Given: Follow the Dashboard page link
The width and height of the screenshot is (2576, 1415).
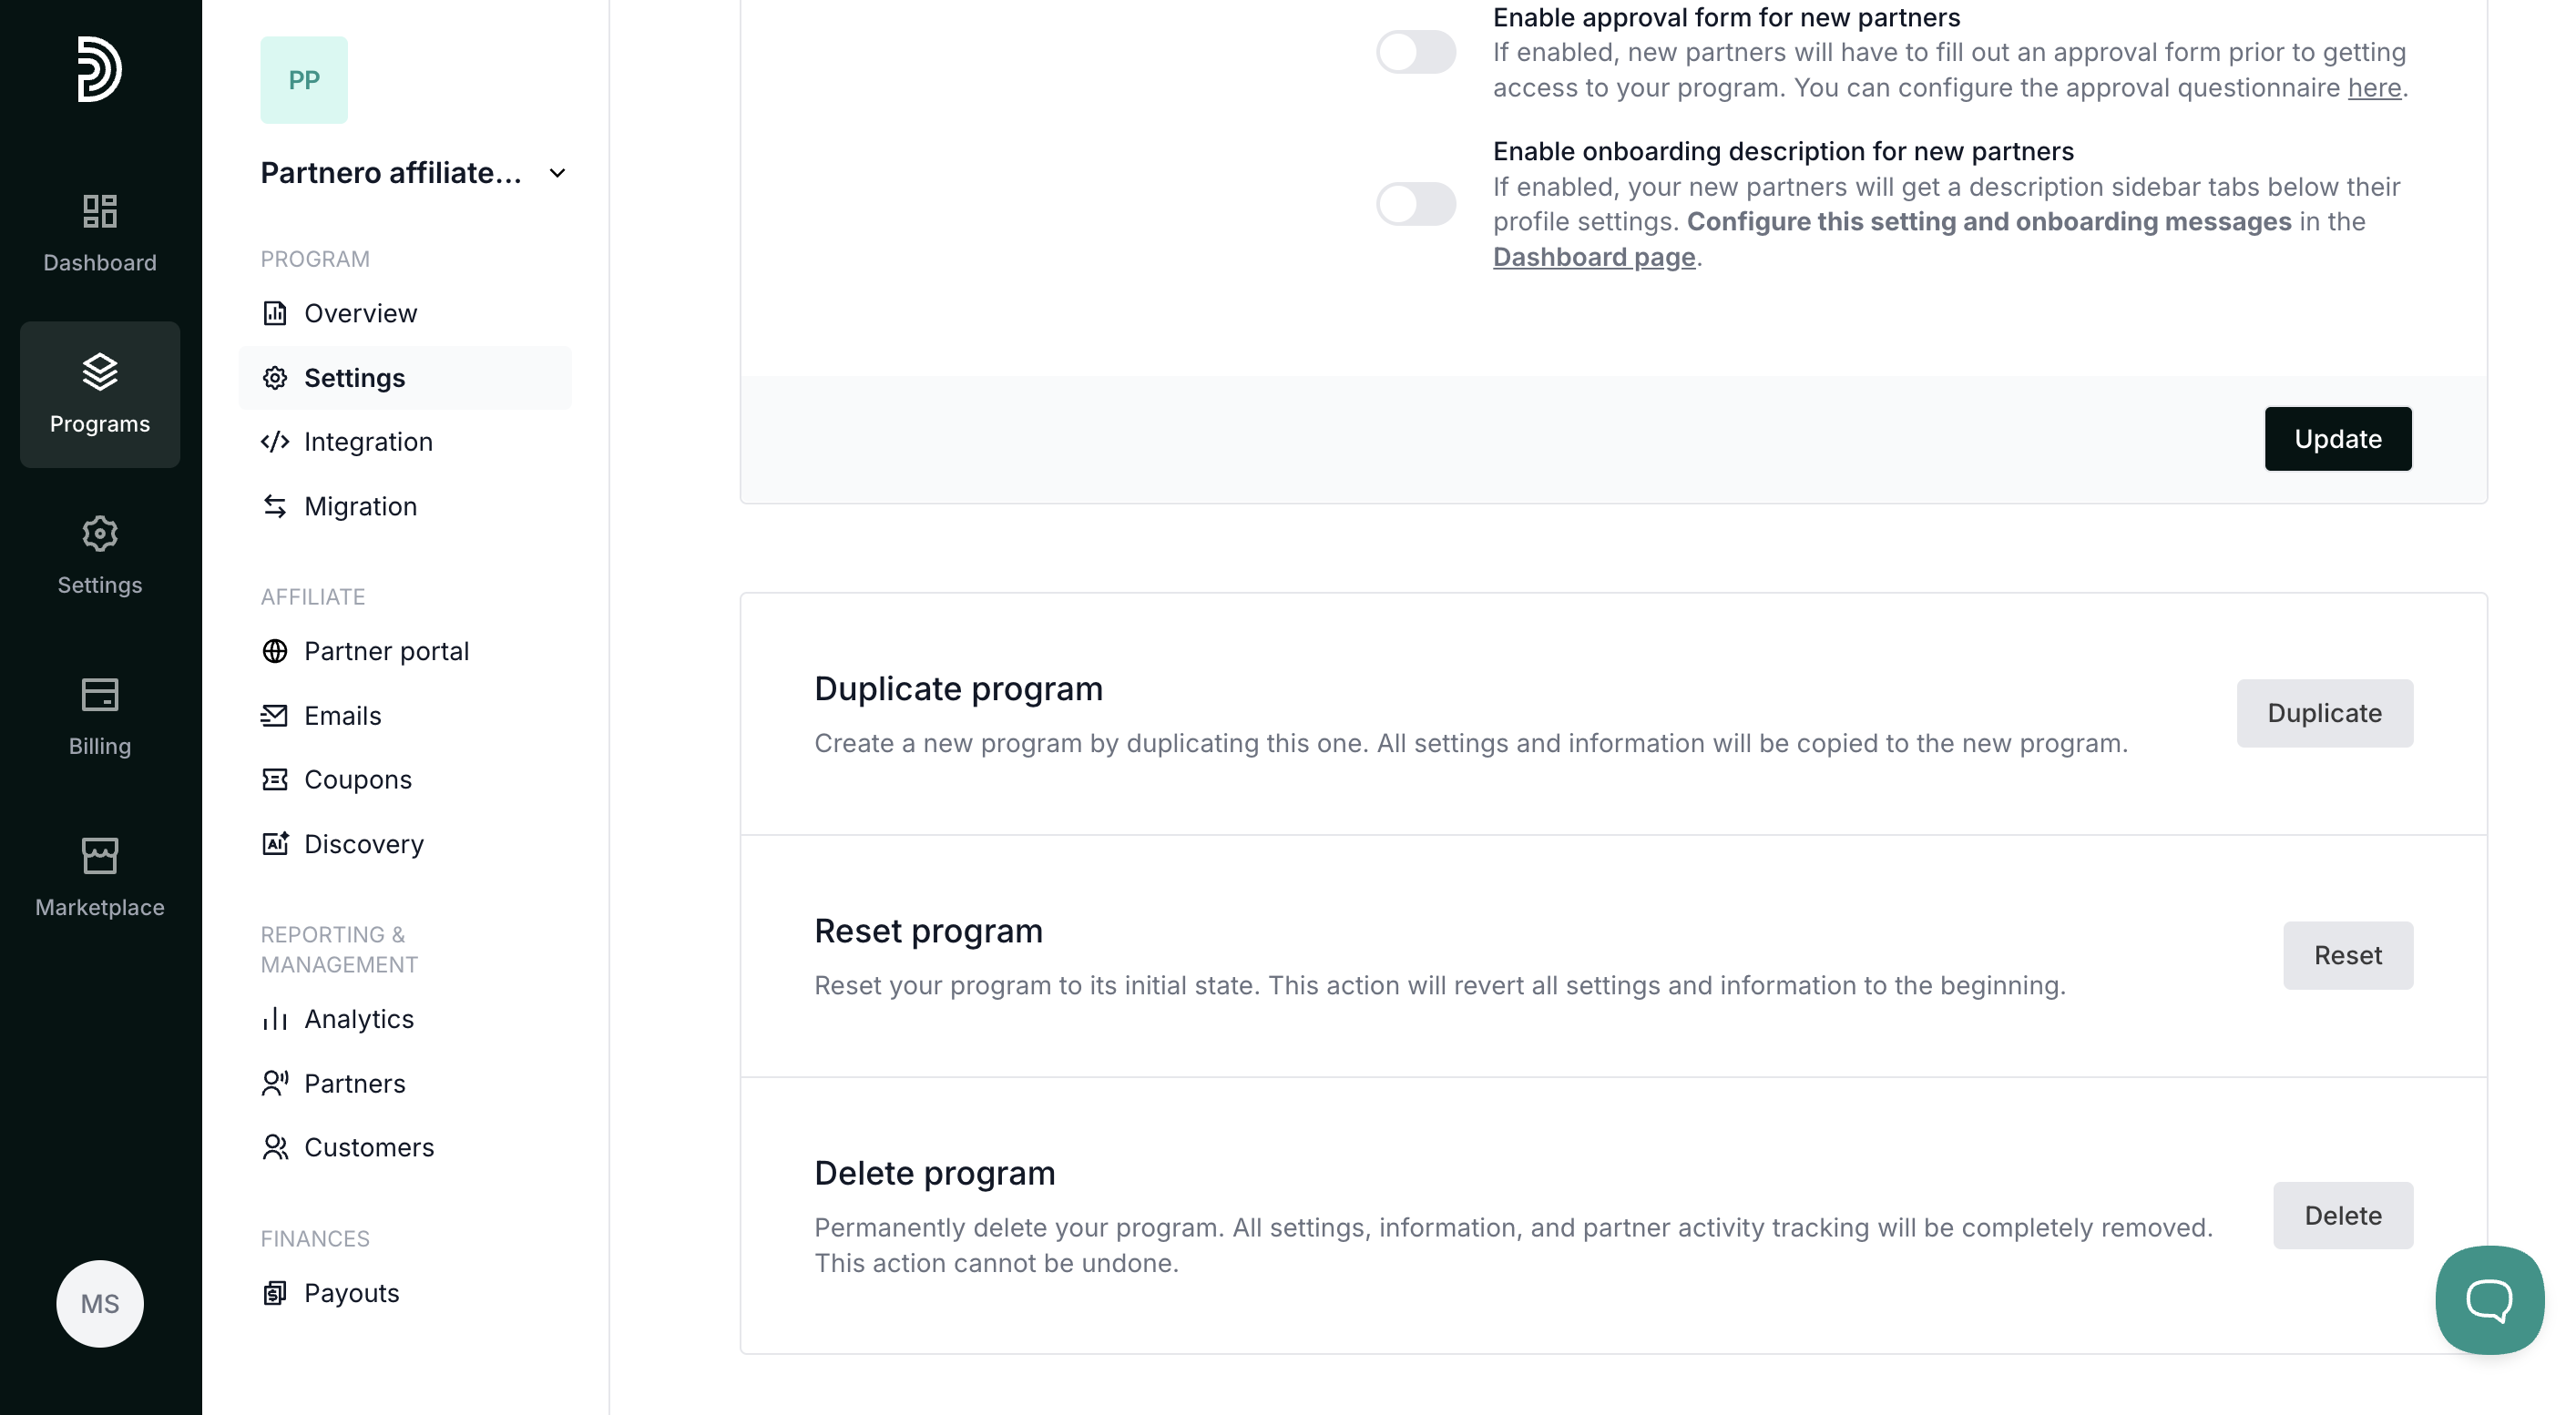Looking at the screenshot, I should click(1594, 257).
